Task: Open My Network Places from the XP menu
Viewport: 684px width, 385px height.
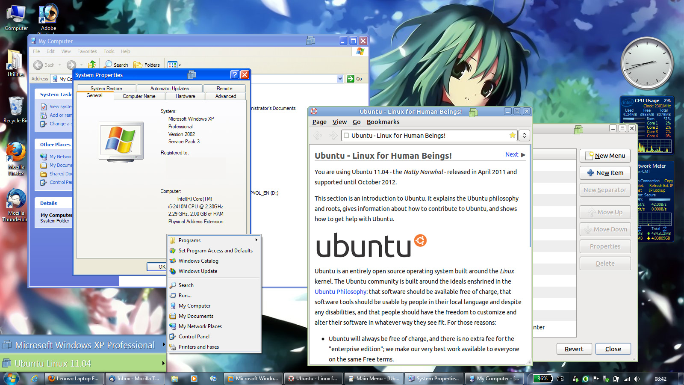Action: [x=214, y=326]
